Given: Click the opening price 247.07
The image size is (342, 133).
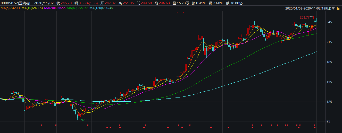Looking at the screenshot, I should tap(111, 3).
